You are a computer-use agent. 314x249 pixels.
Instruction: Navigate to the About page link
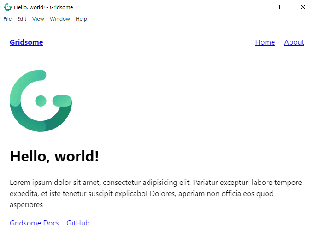tap(294, 42)
